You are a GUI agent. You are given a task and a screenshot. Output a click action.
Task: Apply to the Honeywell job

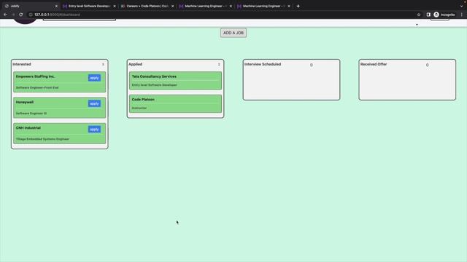(x=94, y=103)
